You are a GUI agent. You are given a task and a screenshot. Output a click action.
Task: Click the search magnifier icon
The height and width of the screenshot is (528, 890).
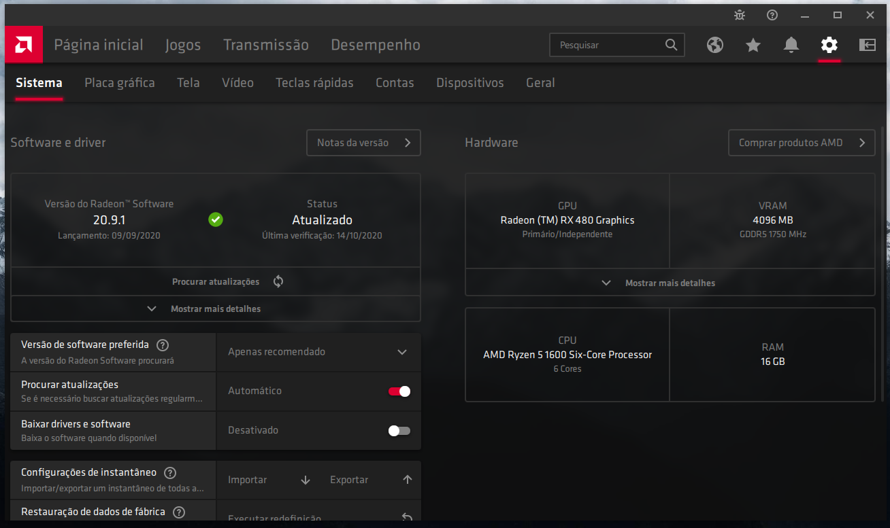click(671, 45)
